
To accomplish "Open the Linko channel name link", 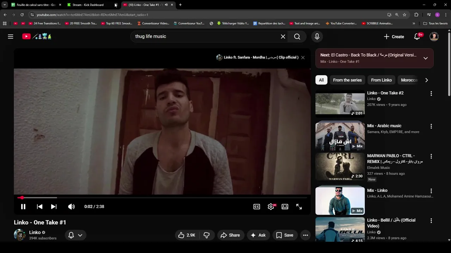I will 35,232.
